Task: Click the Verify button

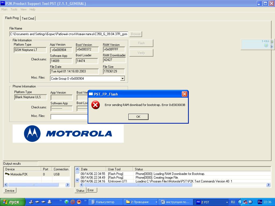Action: pyautogui.click(x=141, y=53)
